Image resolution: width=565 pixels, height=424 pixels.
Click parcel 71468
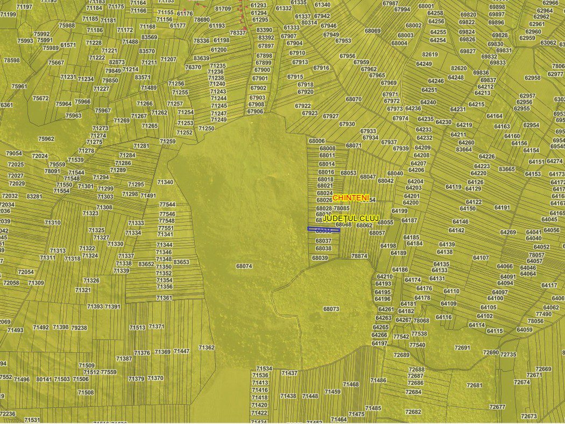tap(351, 384)
